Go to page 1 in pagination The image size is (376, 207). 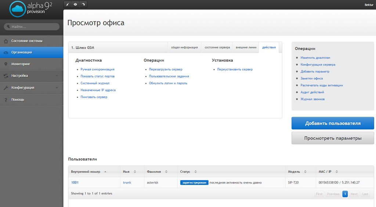(345, 194)
